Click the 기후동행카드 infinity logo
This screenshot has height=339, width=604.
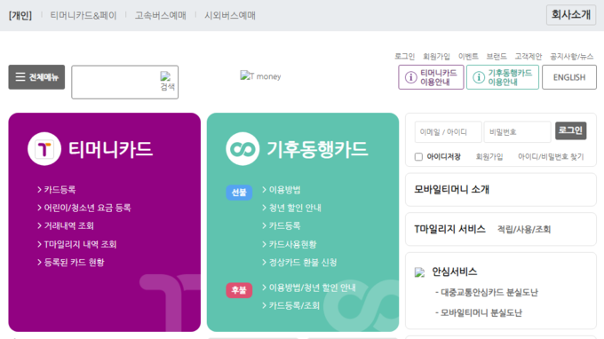(x=242, y=148)
